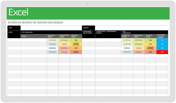Click the red NON cell

click(x=162, y=52)
